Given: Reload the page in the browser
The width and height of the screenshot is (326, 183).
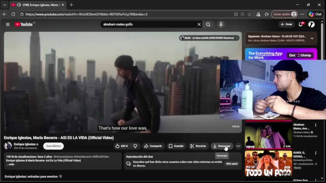Looking at the screenshot, I should coord(13,14).
